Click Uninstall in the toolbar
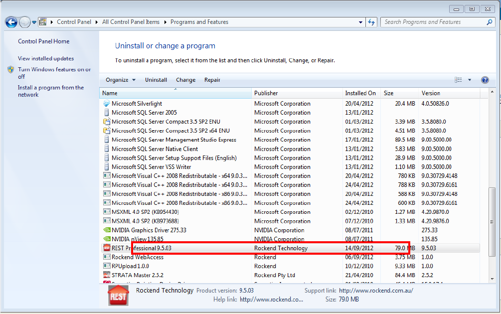The image size is (501, 314). point(156,80)
